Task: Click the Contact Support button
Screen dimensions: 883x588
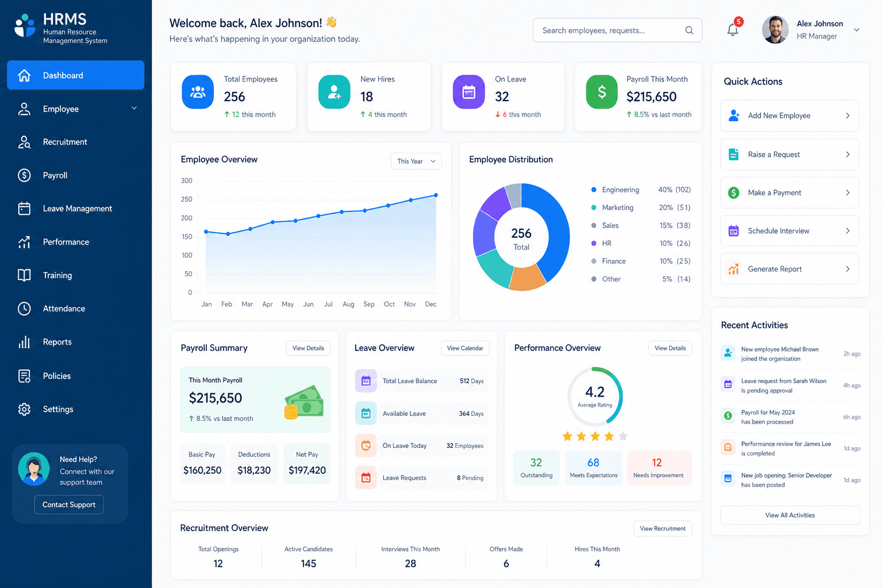Action: [x=69, y=505]
